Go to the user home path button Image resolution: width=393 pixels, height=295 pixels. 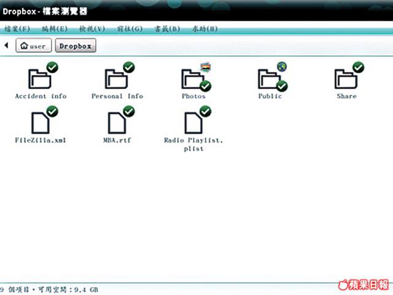click(x=34, y=45)
